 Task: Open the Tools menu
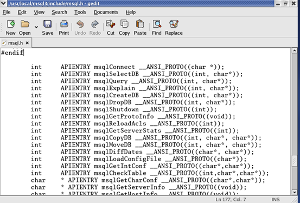pyautogui.click(x=80, y=12)
